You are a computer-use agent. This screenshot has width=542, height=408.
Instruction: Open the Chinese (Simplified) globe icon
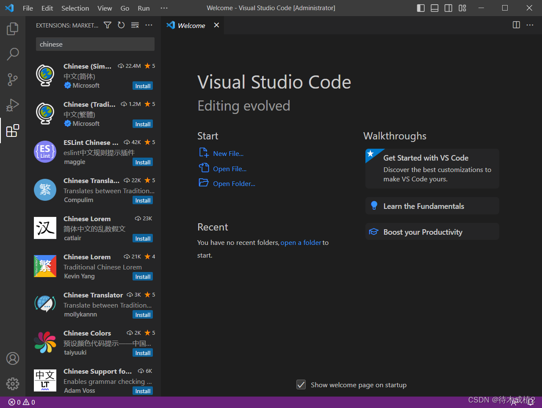pos(45,75)
